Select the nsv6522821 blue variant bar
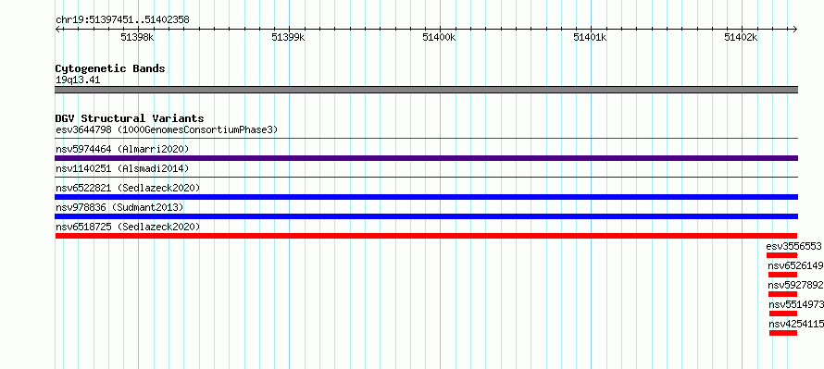This screenshot has height=369, width=824. (x=426, y=197)
